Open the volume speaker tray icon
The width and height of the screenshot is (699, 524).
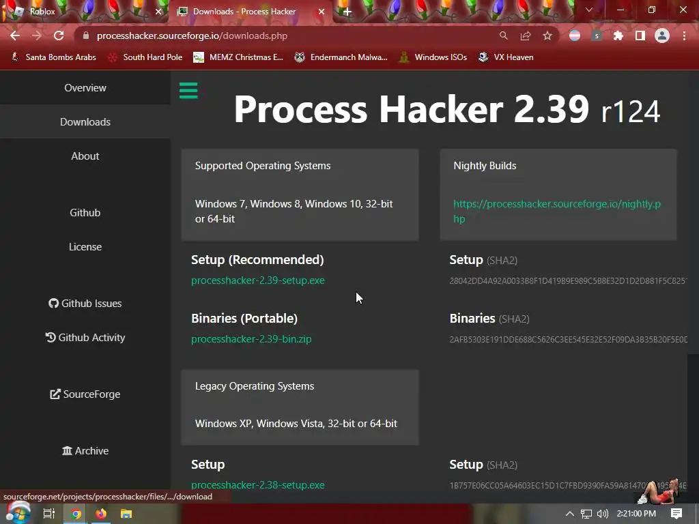[603, 514]
